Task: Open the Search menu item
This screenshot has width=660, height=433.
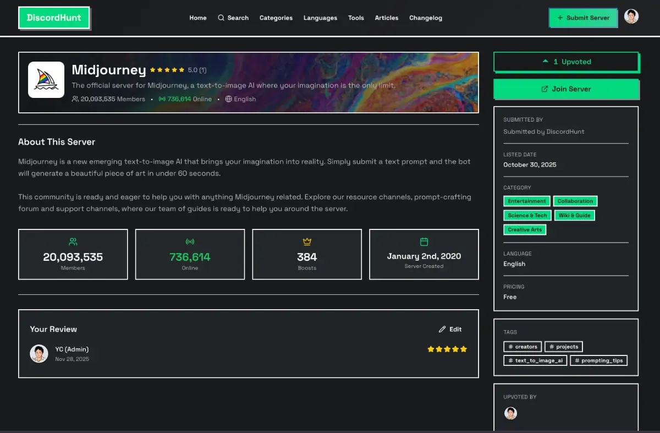Action: [x=233, y=18]
